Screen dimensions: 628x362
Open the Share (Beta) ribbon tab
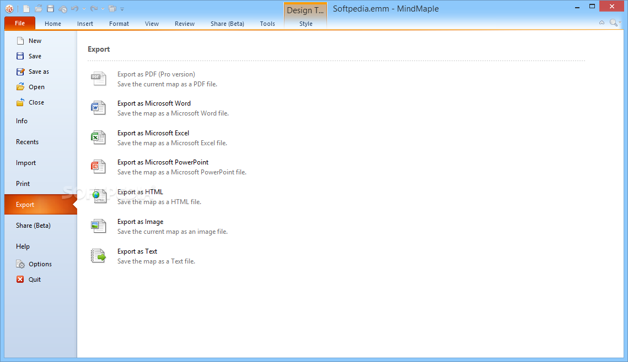228,24
